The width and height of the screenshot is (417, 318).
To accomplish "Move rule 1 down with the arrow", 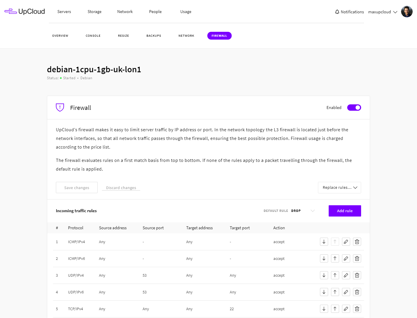I will [324, 242].
